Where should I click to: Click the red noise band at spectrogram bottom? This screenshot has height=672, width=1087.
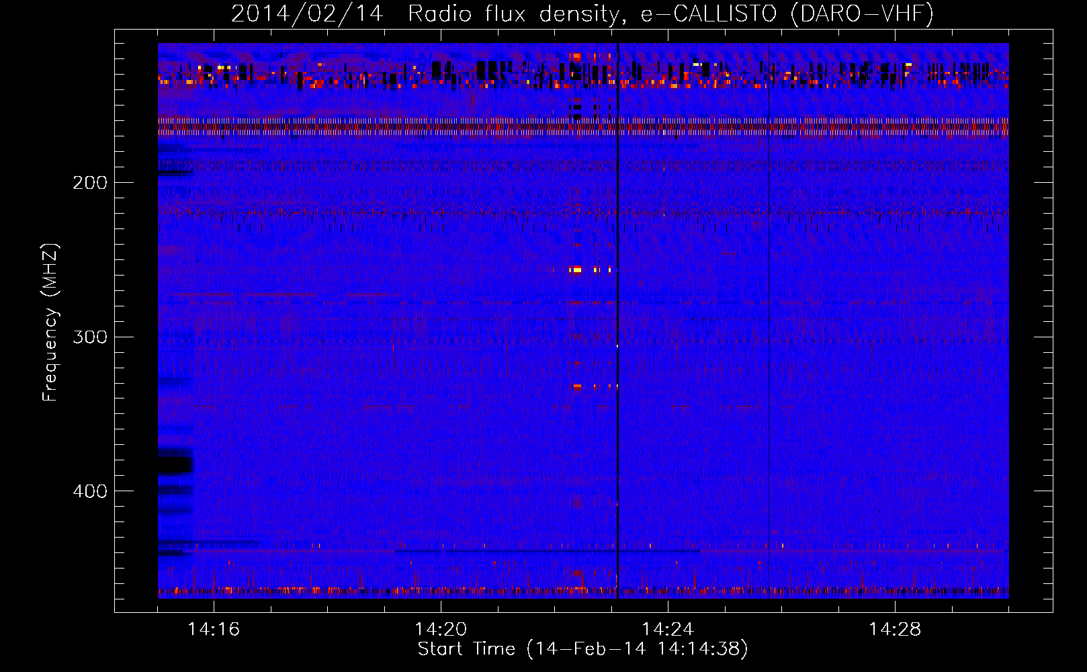583,591
